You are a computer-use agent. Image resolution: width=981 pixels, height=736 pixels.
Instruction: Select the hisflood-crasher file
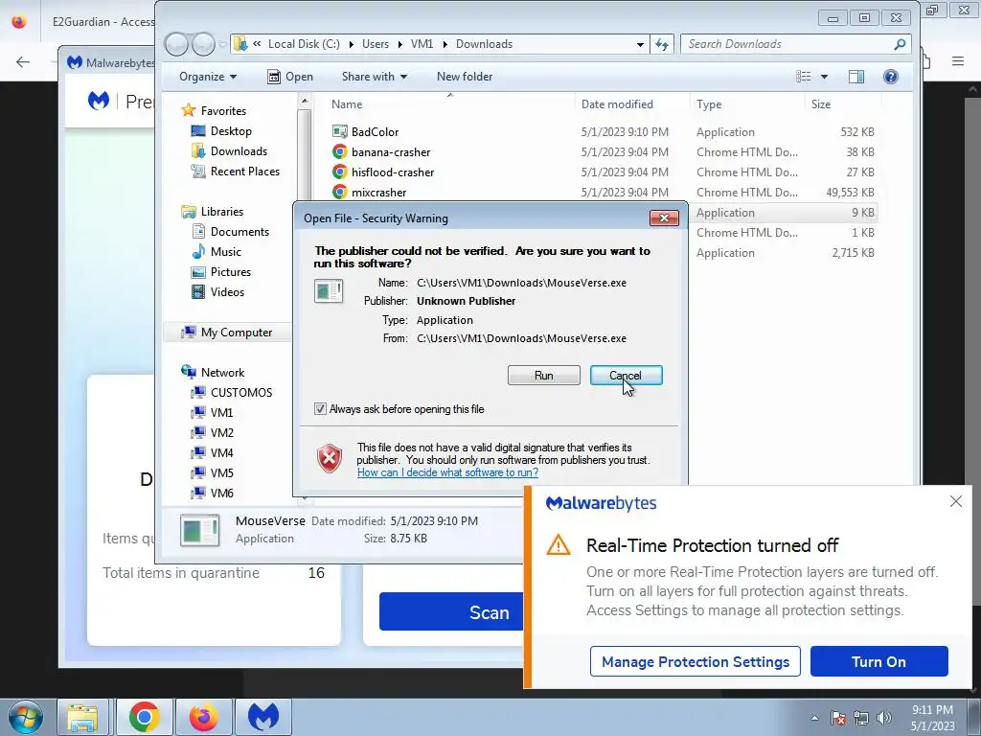pos(392,172)
